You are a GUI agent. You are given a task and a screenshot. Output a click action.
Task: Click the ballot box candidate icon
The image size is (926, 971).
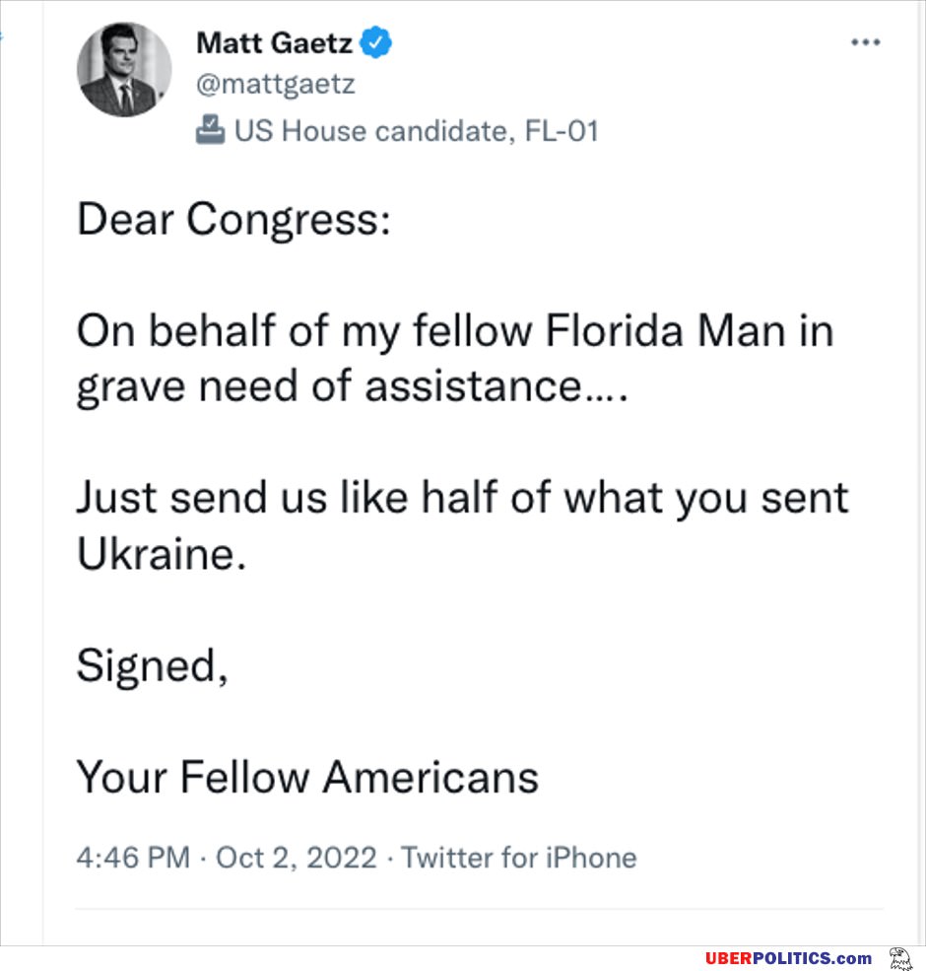[210, 130]
